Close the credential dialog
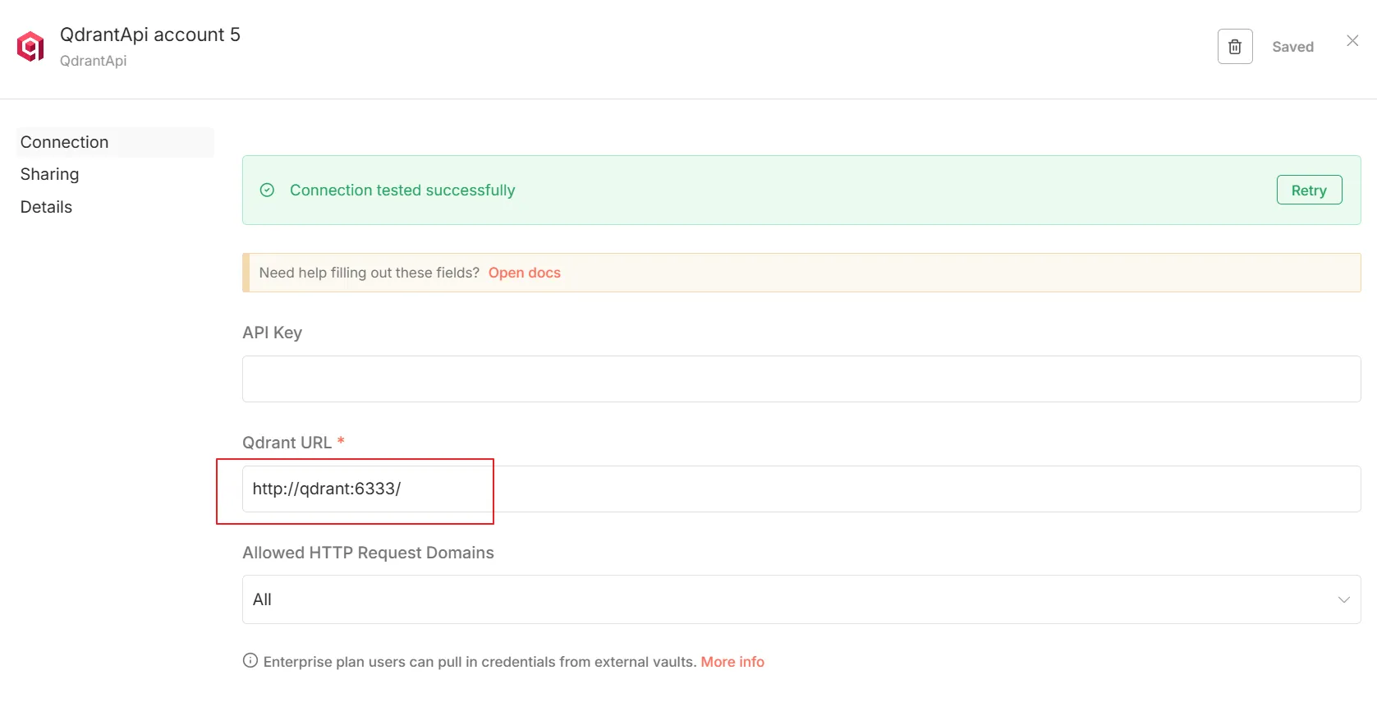The height and width of the screenshot is (707, 1377). coord(1352,41)
